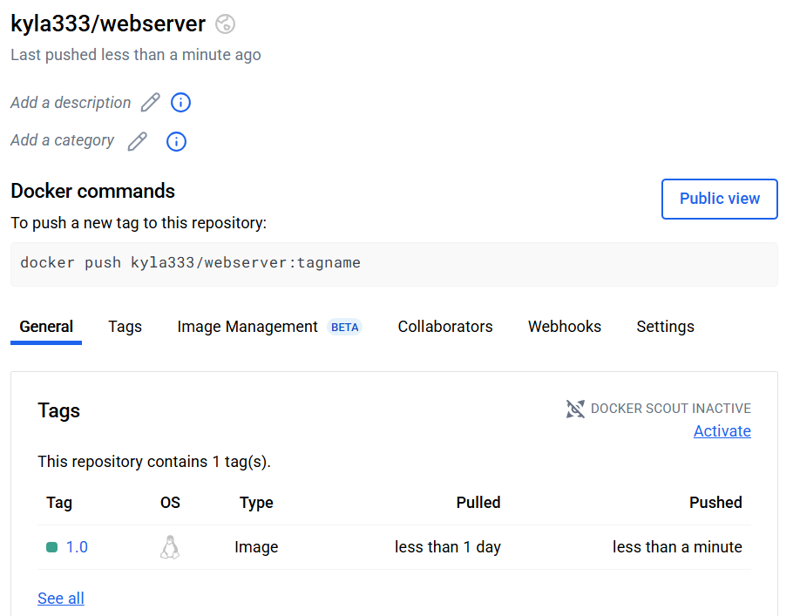This screenshot has width=793, height=616.
Task: Click the Tag column header
Action: 59,503
